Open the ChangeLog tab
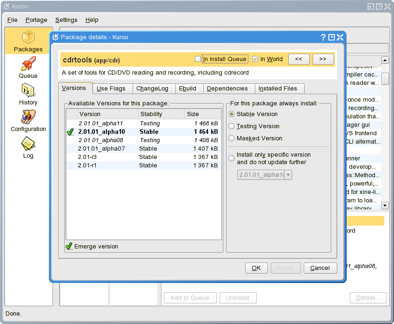The image size is (394, 324). pos(154,89)
